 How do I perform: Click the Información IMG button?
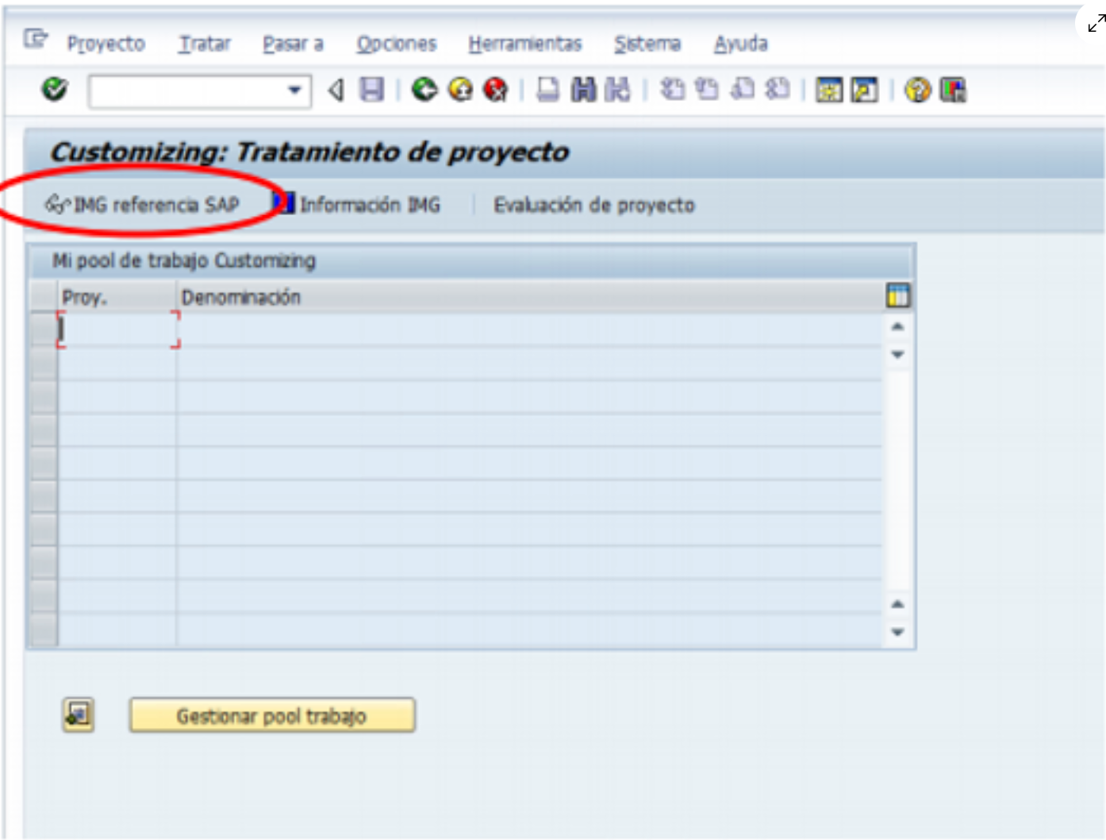[x=356, y=205]
